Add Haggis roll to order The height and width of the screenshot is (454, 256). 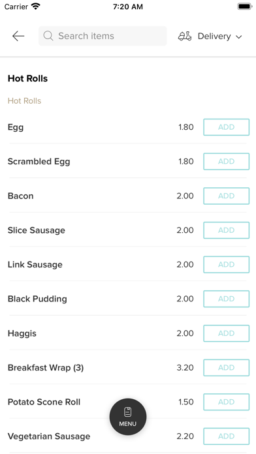(x=227, y=333)
